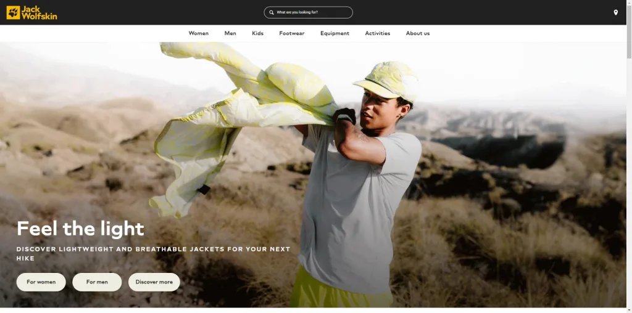Click the 'Discover more' button
This screenshot has width=632, height=313.
[154, 282]
